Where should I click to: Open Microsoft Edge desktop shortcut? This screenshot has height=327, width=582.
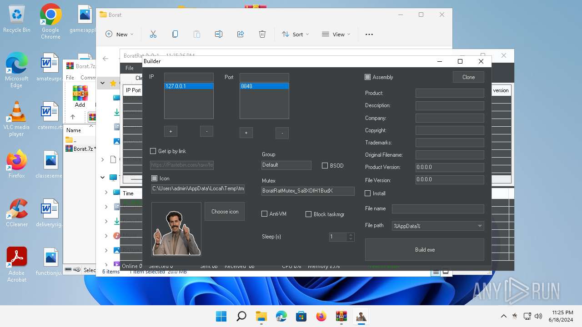(x=17, y=70)
